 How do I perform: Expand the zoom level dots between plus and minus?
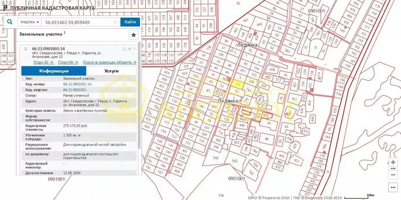[393, 168]
